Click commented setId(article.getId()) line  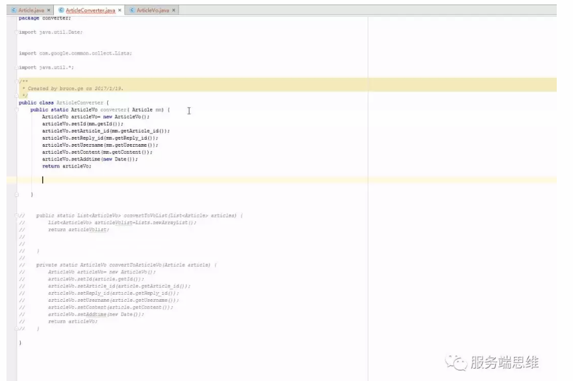[96, 279]
